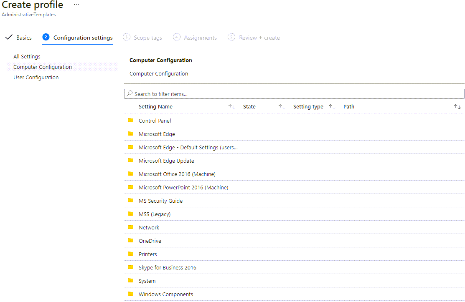Click folder icon beside Printers
Screen dimensions: 465x302
click(131, 254)
